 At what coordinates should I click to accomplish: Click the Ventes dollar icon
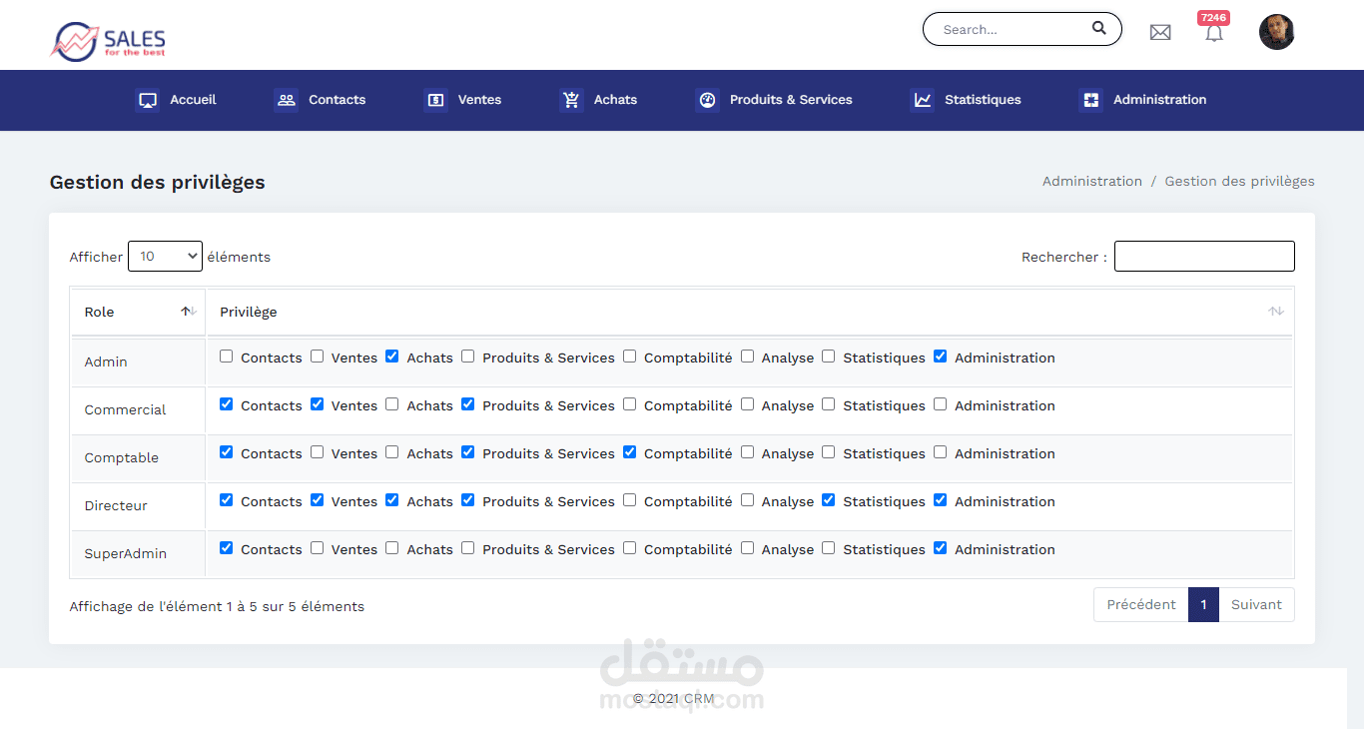(x=435, y=100)
